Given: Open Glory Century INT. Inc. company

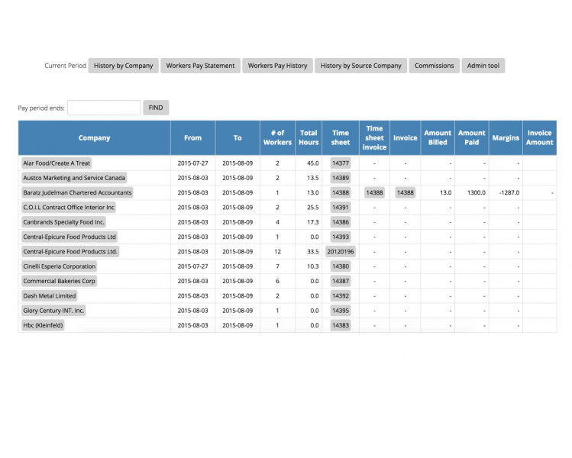Looking at the screenshot, I should [53, 311].
